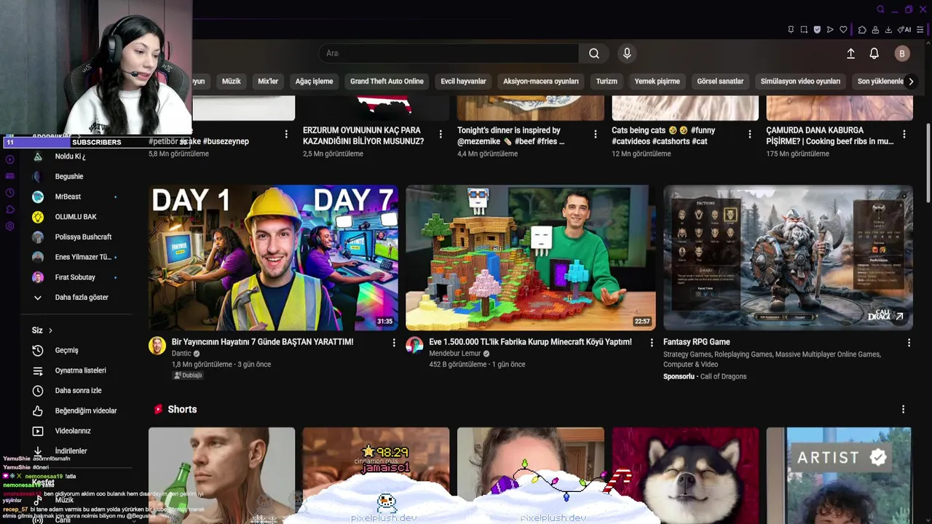Screen dimensions: 932x524
Task: Open options for Cats being cats short
Action: [749, 134]
